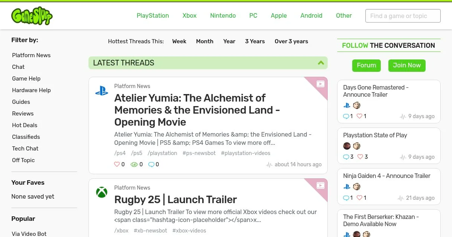Open the PlayStation nav menu

tap(153, 15)
